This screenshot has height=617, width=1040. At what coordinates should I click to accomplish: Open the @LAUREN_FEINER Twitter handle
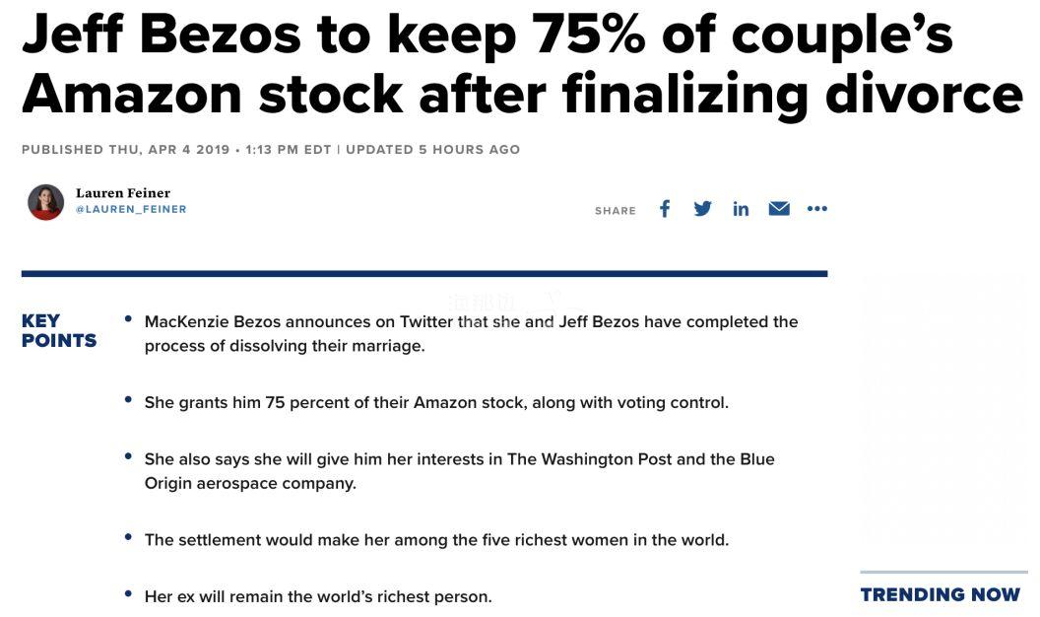coord(131,210)
